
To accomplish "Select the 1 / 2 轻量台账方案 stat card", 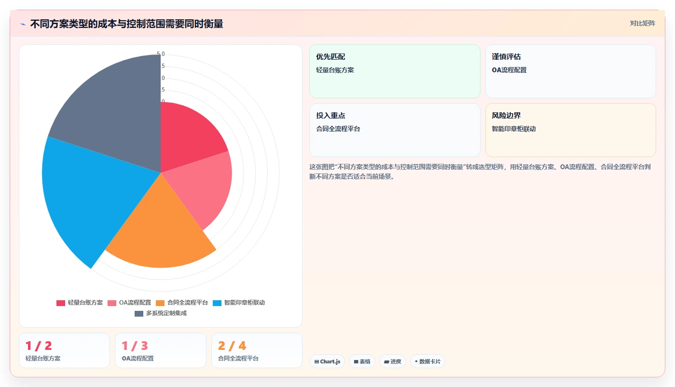I will (64, 350).
